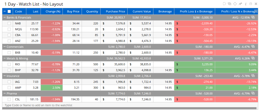Tick the checkbox for CBA
Image resolution: width=259 pixels, height=110 pixels.
pos(9,35)
